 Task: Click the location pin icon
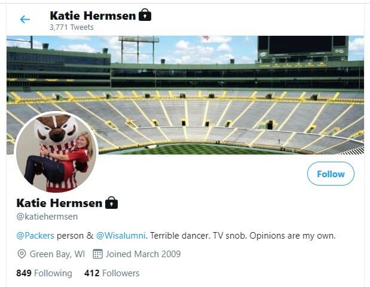[x=22, y=254]
